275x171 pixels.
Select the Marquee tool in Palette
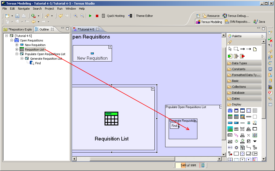click(x=236, y=49)
